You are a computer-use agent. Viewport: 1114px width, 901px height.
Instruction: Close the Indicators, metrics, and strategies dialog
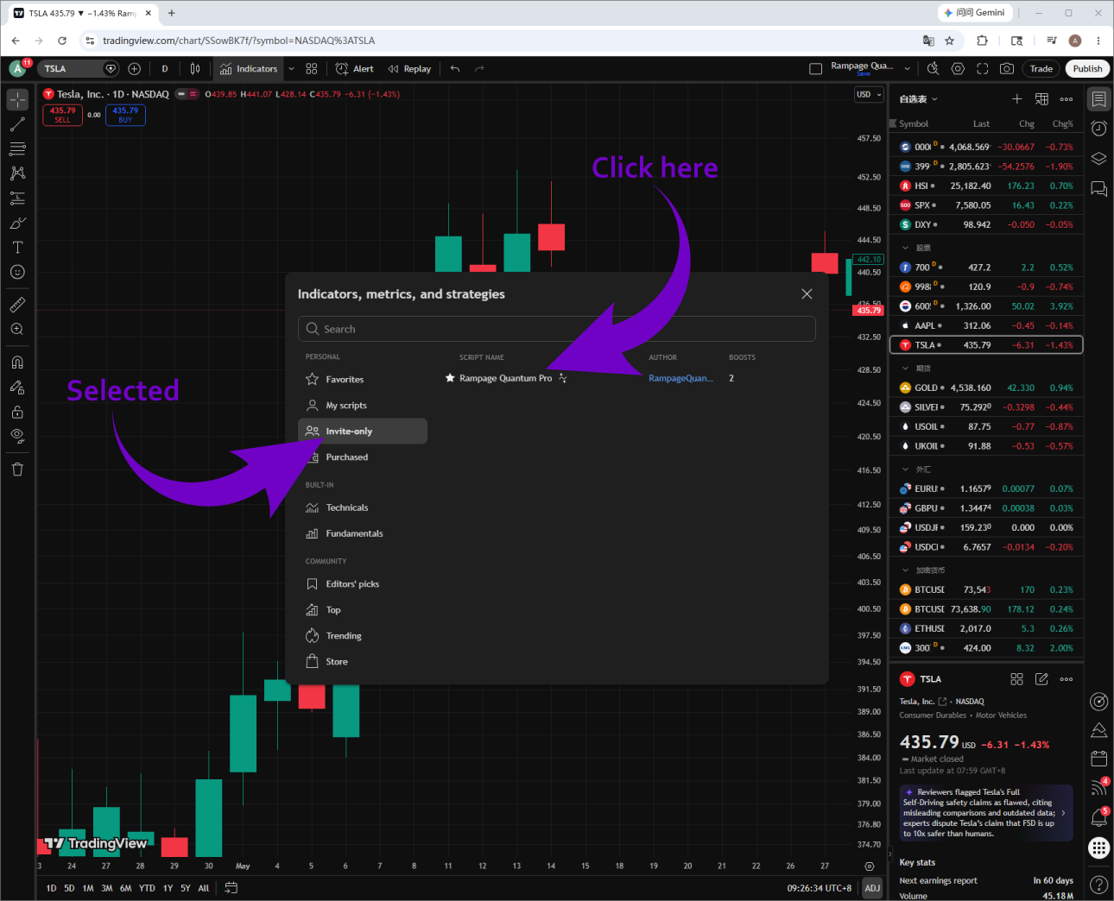(807, 294)
